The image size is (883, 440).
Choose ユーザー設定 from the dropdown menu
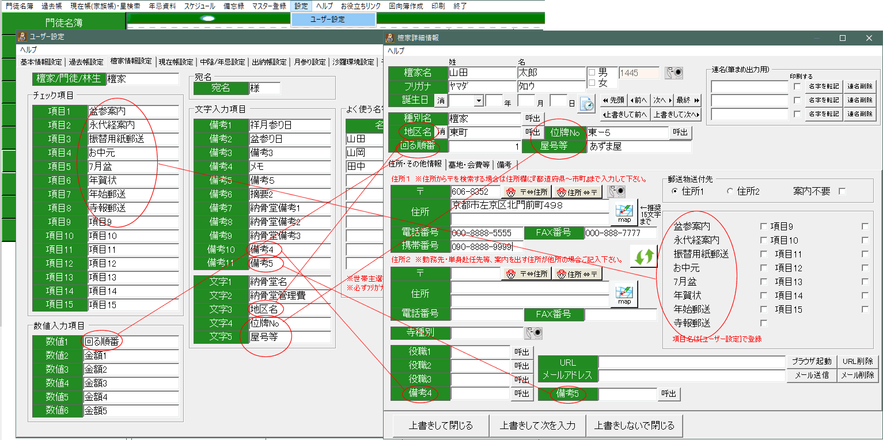(334, 19)
